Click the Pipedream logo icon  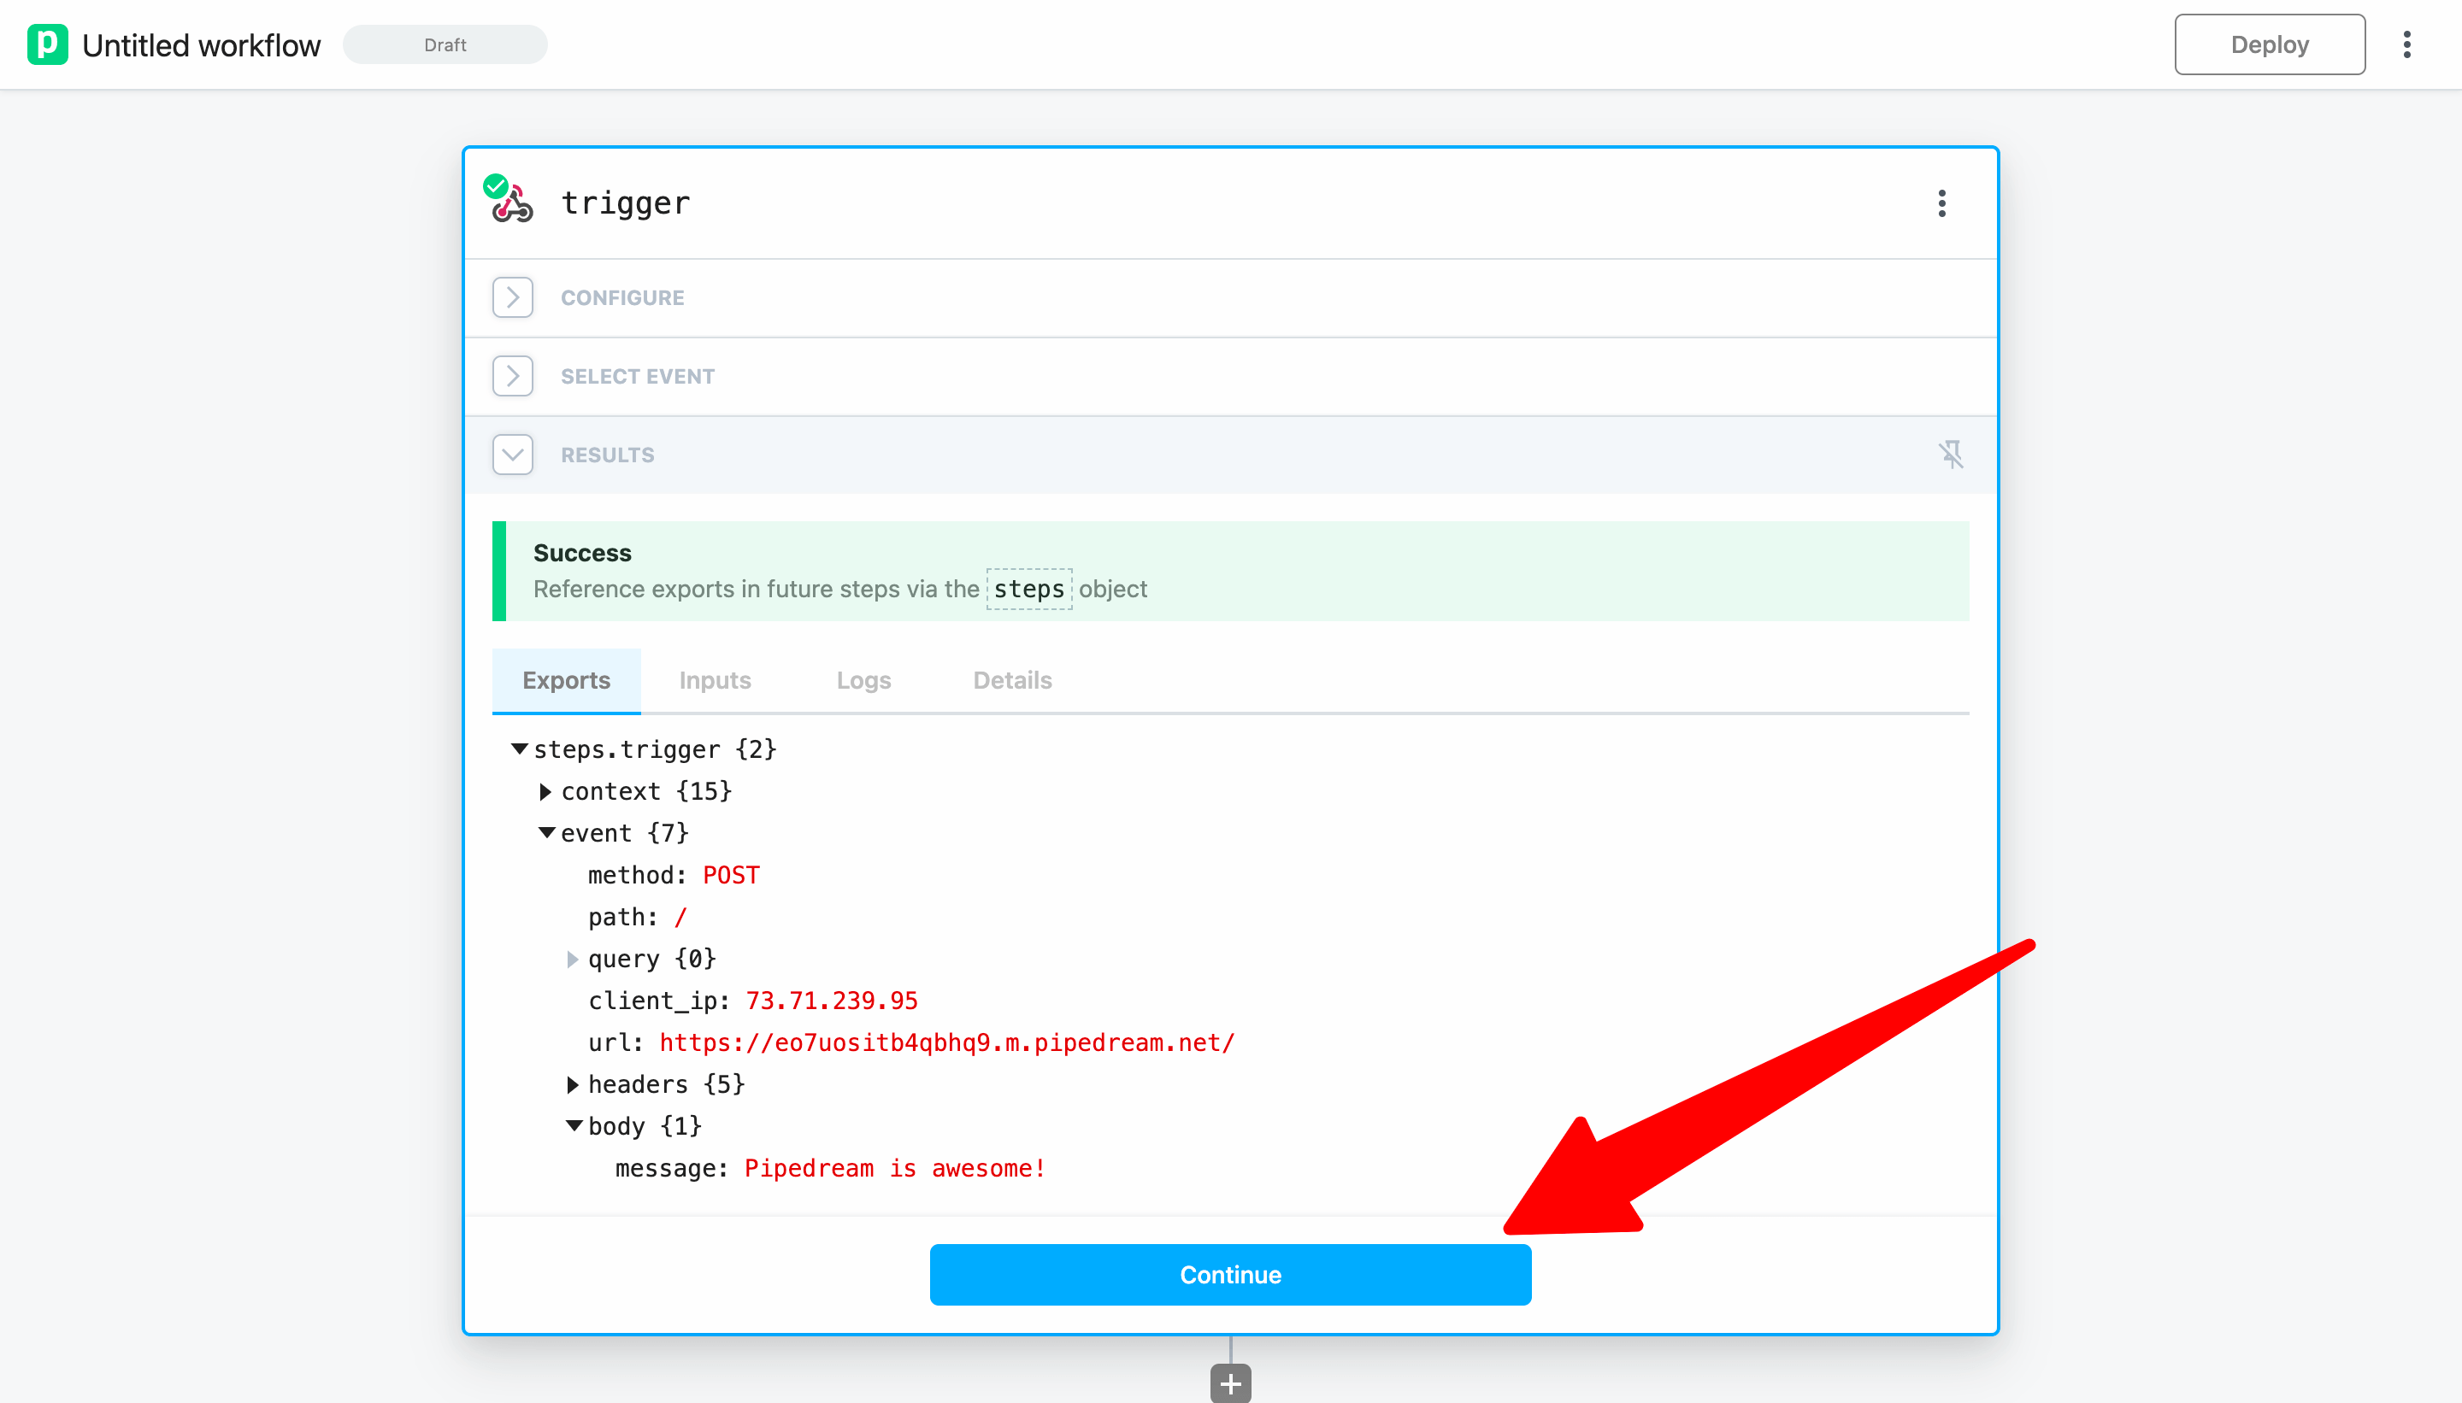tap(47, 44)
